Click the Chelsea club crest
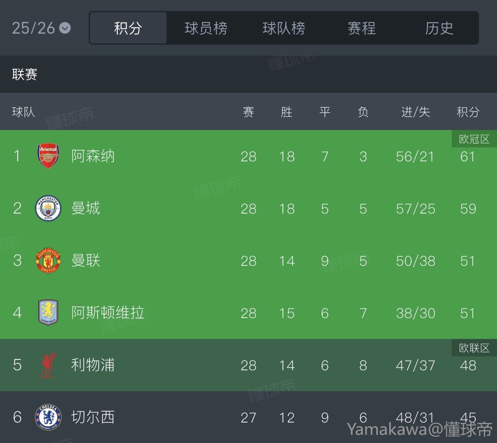 (48, 417)
